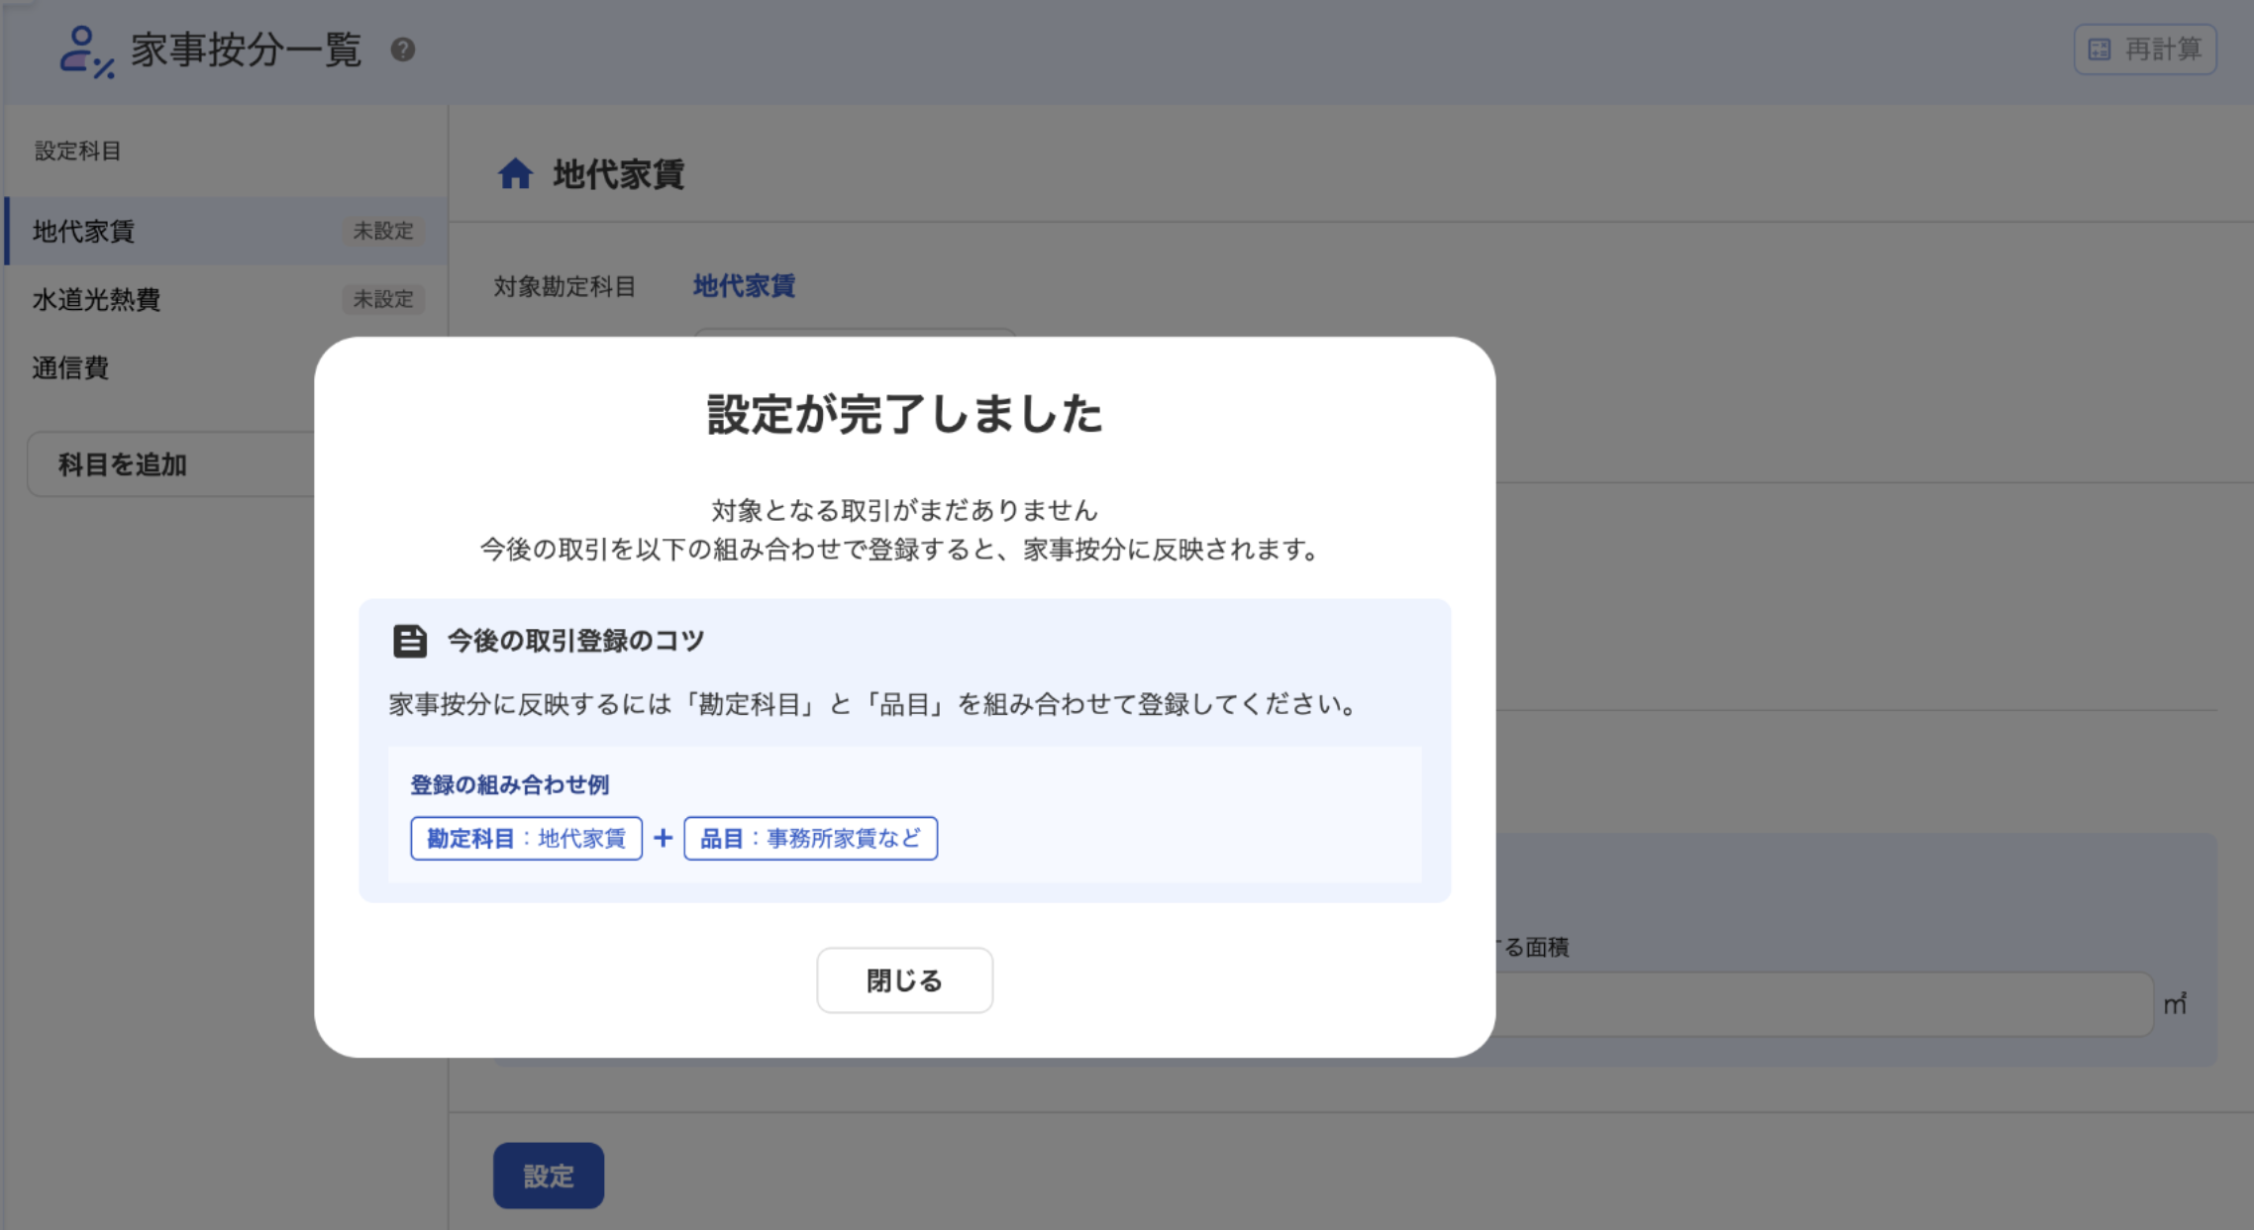Select 地代家賃 in the 設定科目 list
Image resolution: width=2254 pixels, height=1230 pixels.
pos(226,231)
